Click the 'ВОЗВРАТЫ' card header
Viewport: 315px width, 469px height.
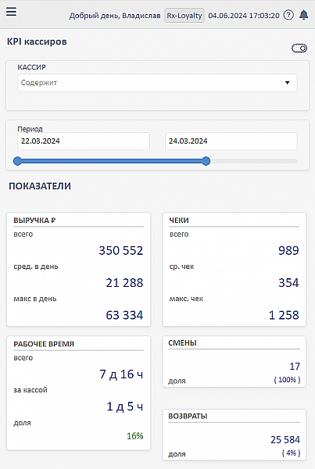188,417
